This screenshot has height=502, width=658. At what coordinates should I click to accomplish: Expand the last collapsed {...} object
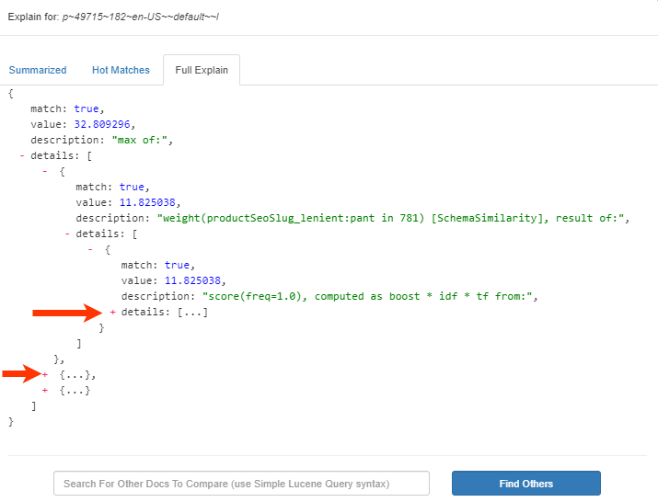(45, 391)
